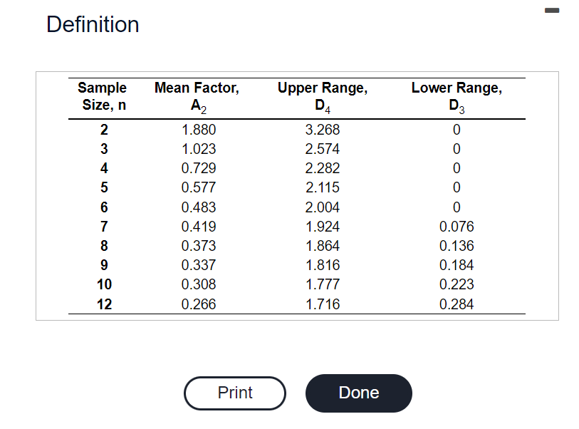The width and height of the screenshot is (579, 429).
Task: Click the Done button
Action: click(358, 393)
